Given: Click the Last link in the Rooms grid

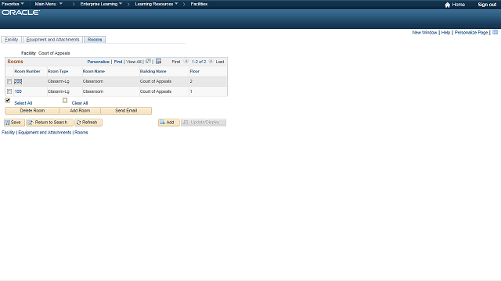Looking at the screenshot, I should 220,62.
